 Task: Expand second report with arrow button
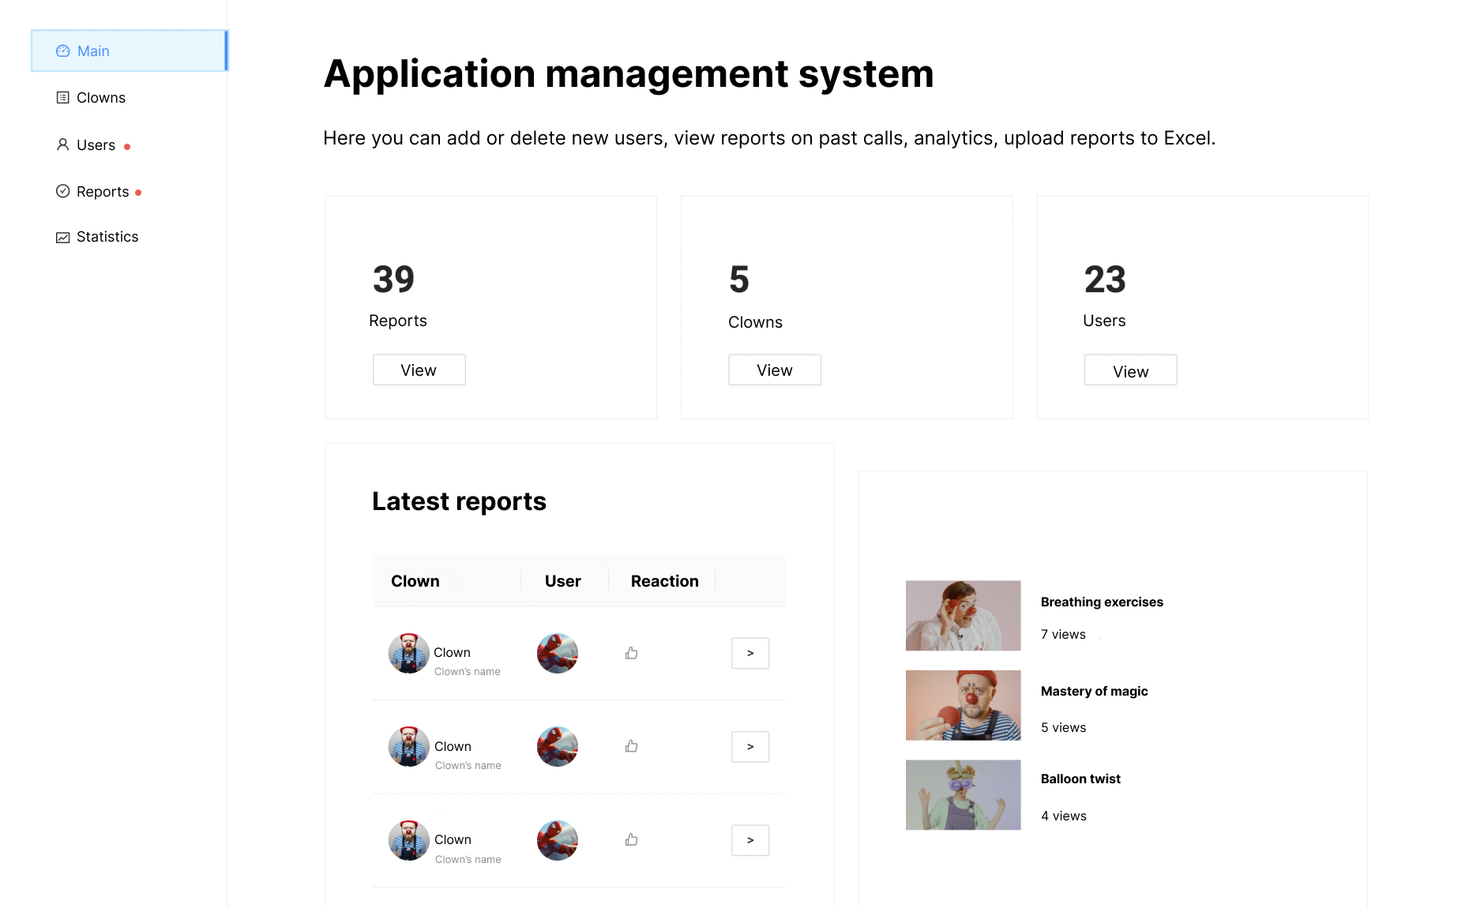tap(750, 747)
